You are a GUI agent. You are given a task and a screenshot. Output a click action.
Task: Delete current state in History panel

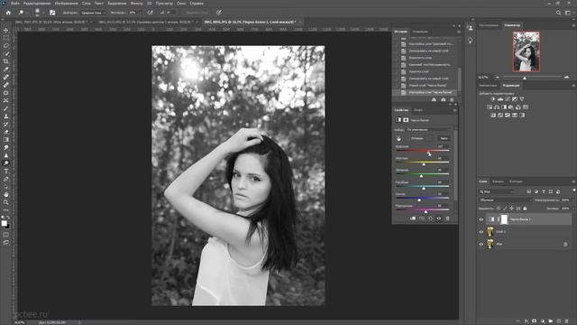pyautogui.click(x=452, y=100)
